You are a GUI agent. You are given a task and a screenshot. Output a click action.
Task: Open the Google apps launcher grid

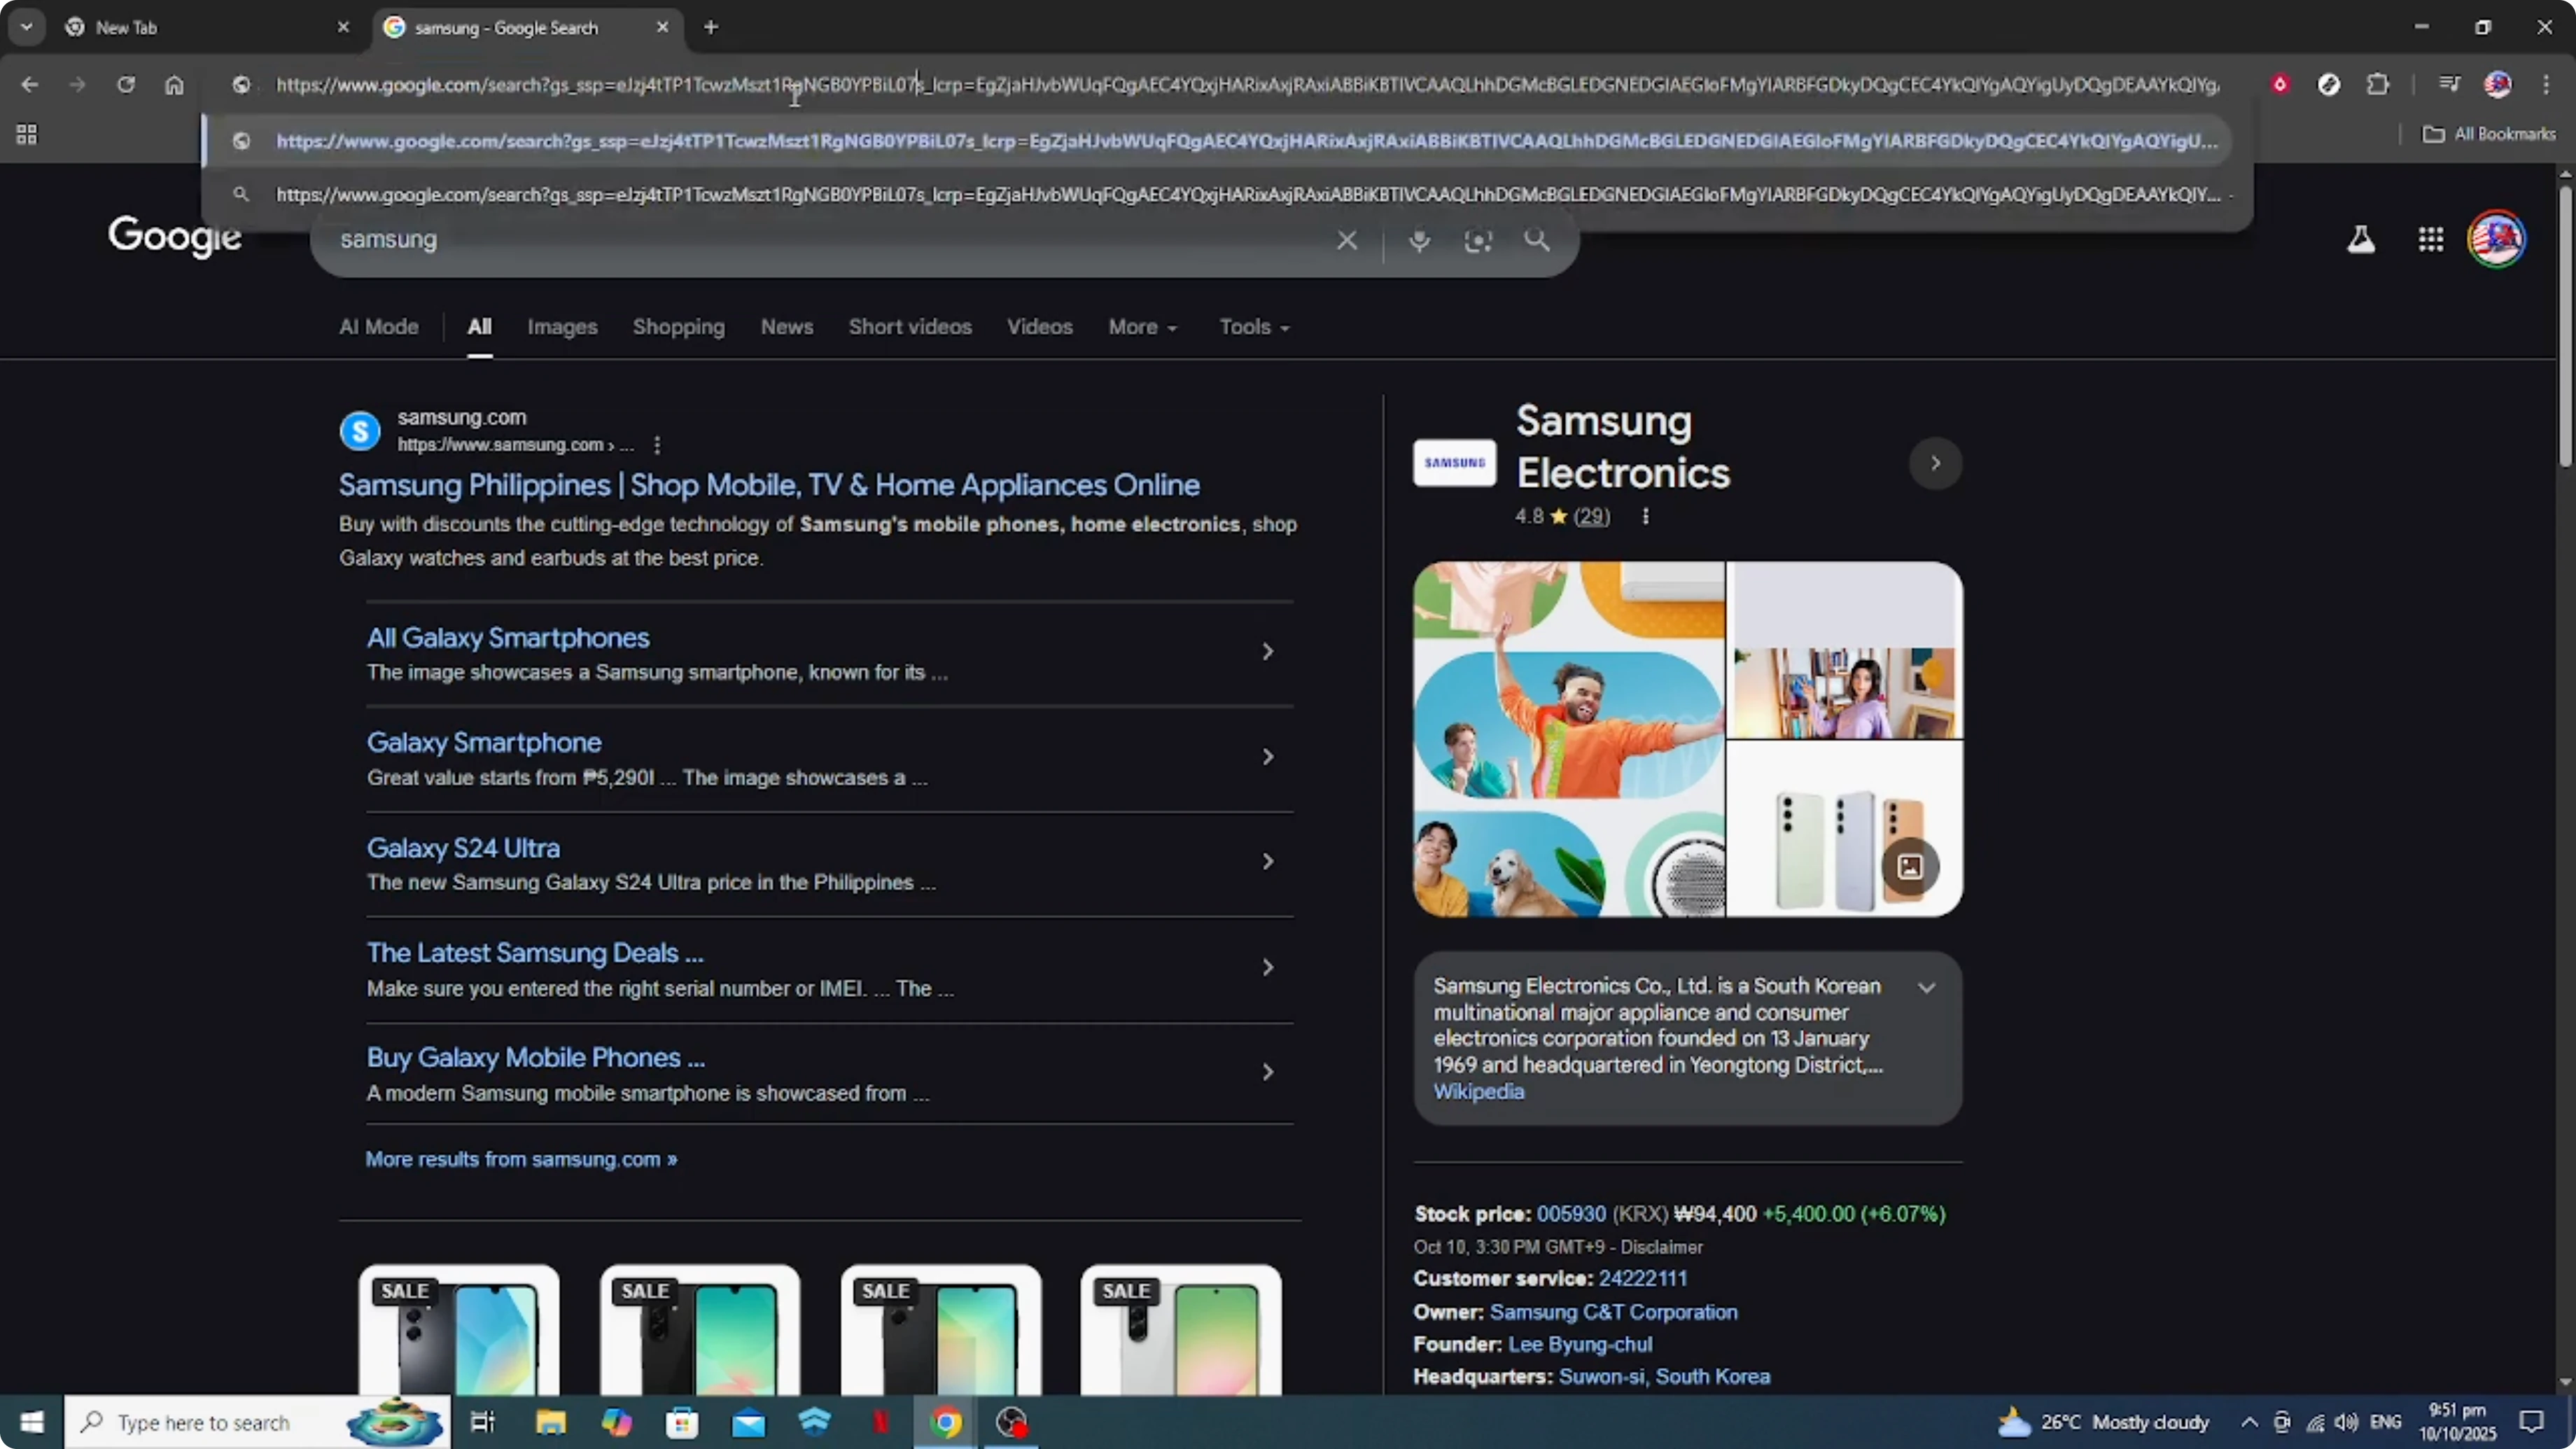point(2430,239)
